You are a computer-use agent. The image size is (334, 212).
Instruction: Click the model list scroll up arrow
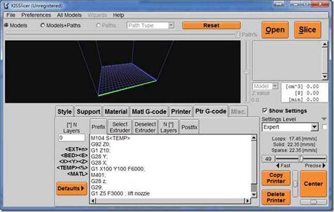(325, 44)
